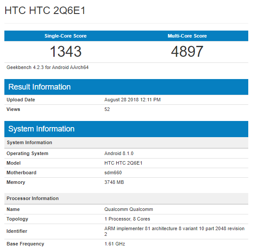Select the Identifier label

pyautogui.click(x=17, y=231)
